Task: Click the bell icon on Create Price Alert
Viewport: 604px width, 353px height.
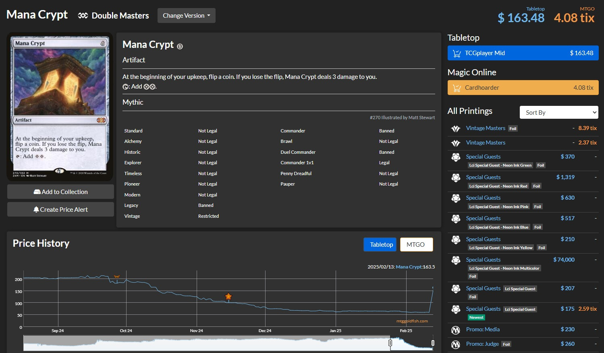Action: pyautogui.click(x=36, y=209)
